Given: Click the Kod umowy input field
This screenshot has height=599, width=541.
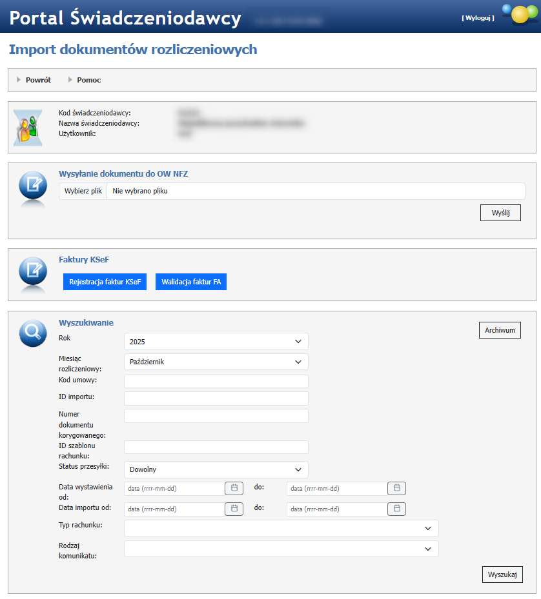Looking at the screenshot, I should [216, 382].
